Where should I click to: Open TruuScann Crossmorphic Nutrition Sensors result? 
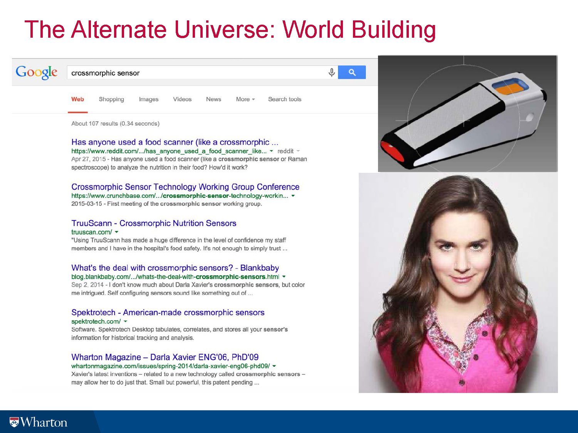154,223
